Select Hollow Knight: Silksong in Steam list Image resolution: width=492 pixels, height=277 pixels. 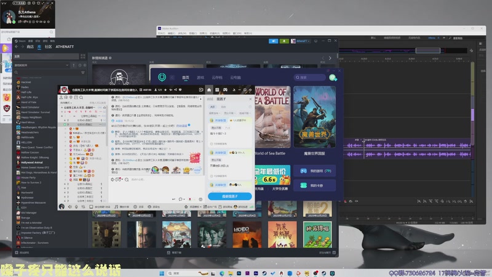pyautogui.click(x=35, y=158)
